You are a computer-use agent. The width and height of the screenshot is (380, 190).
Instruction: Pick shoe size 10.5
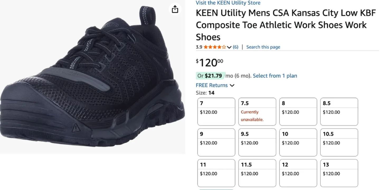339,142
